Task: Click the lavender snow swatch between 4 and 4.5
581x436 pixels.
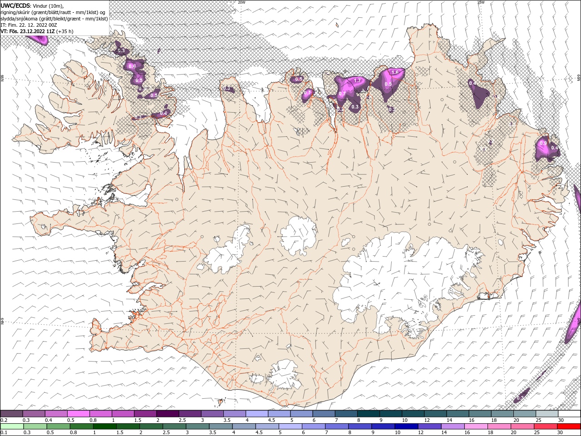Action: pyautogui.click(x=257, y=414)
